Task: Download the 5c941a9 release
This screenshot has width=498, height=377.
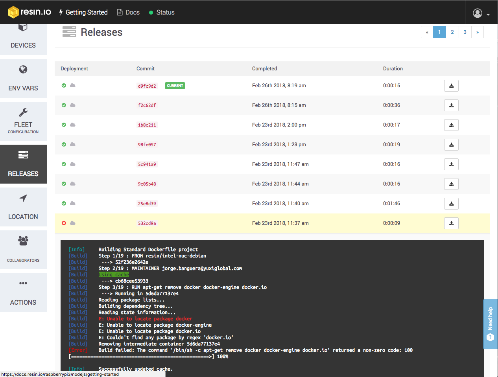Action: pyautogui.click(x=451, y=164)
